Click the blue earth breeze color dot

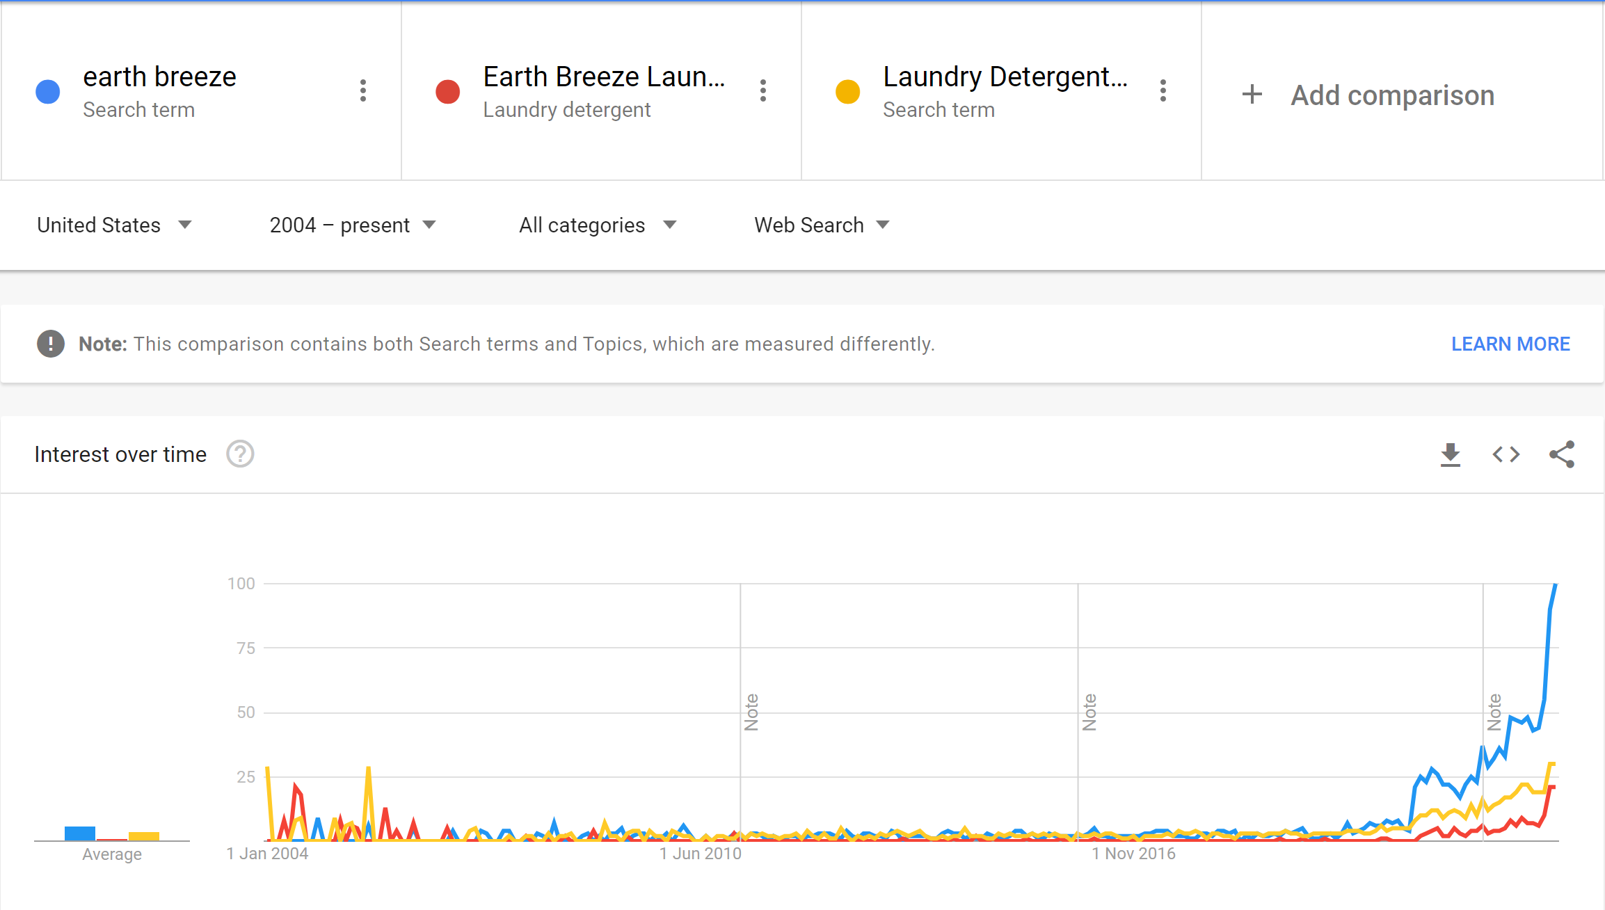48,91
